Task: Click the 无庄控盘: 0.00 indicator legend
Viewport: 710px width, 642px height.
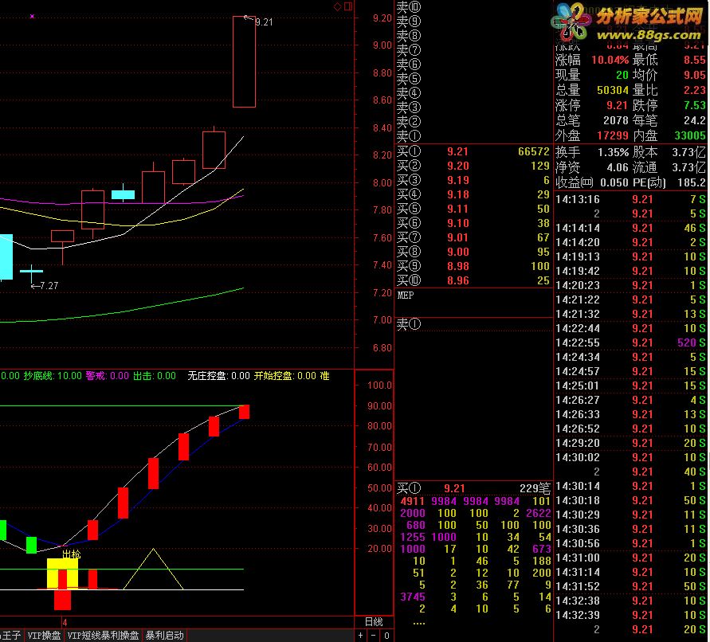Action: pyautogui.click(x=218, y=376)
